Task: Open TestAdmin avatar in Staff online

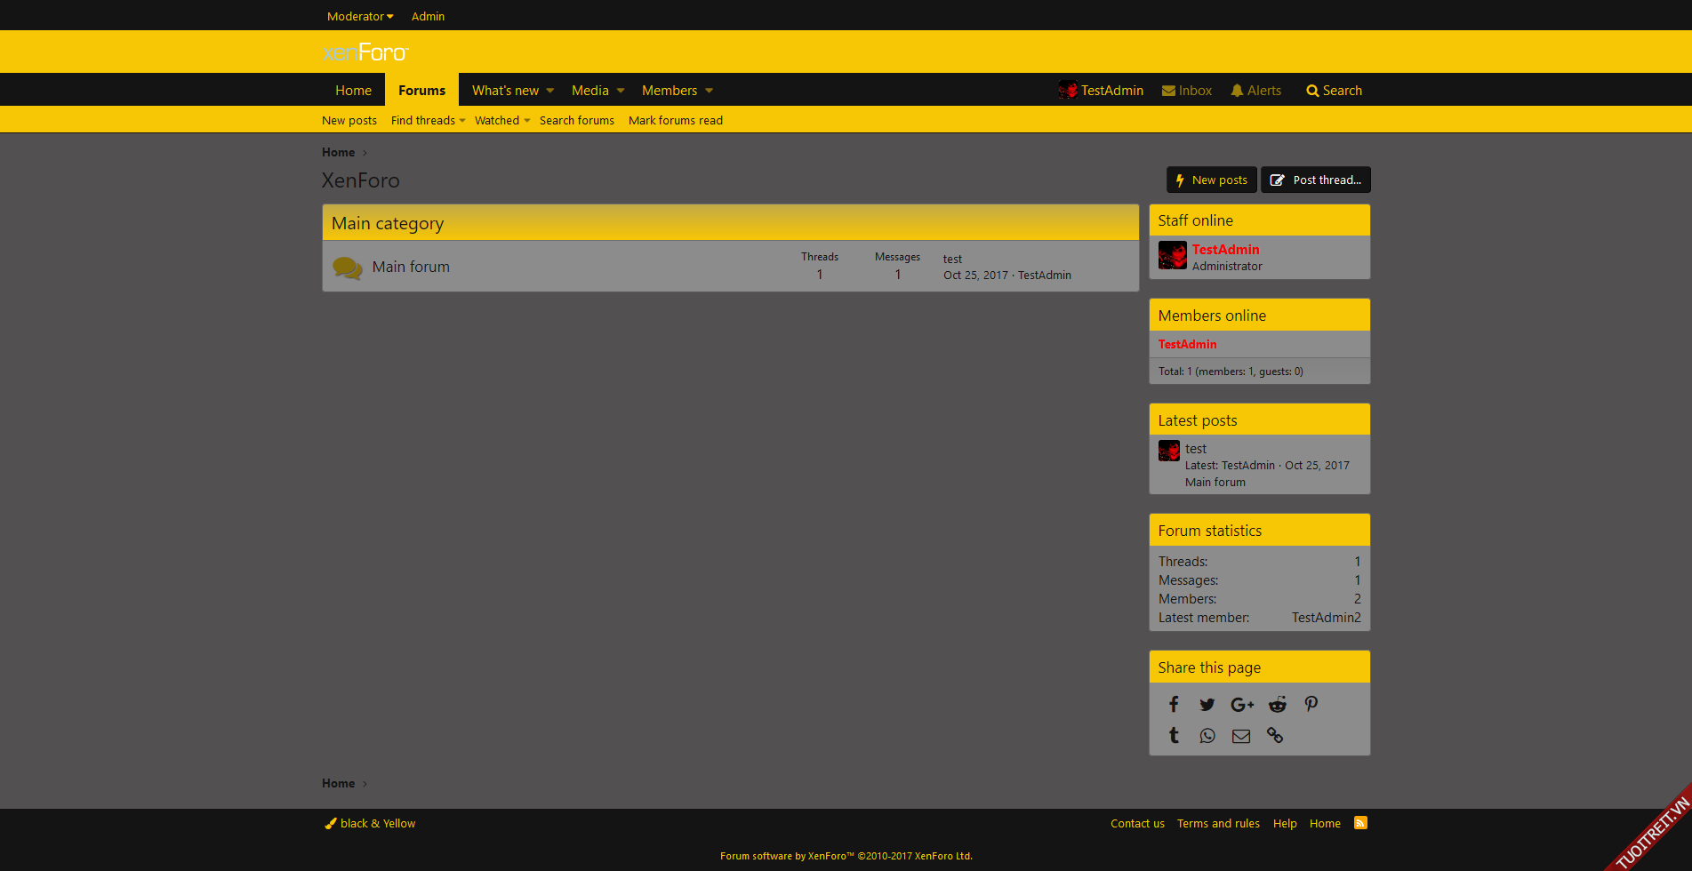Action: 1173,256
